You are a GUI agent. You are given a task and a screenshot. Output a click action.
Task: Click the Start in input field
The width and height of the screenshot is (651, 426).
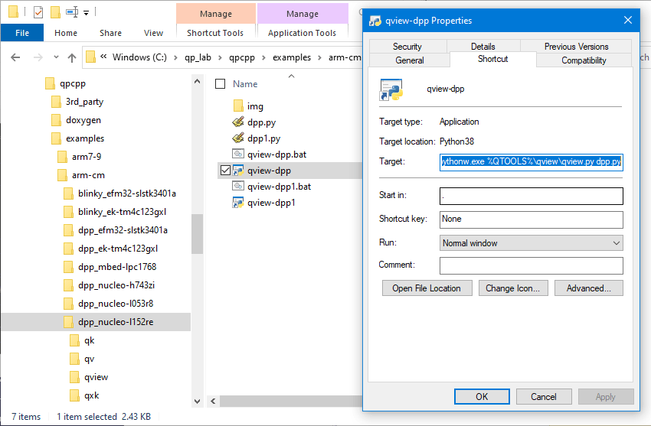(x=531, y=196)
